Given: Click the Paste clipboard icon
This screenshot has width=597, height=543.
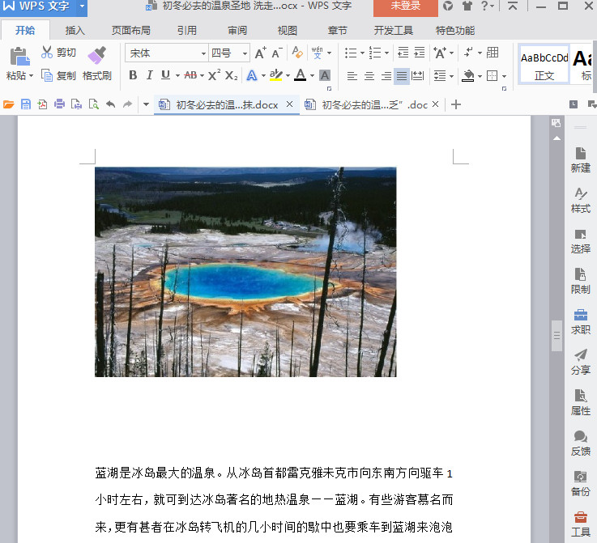Looking at the screenshot, I should tap(19, 57).
